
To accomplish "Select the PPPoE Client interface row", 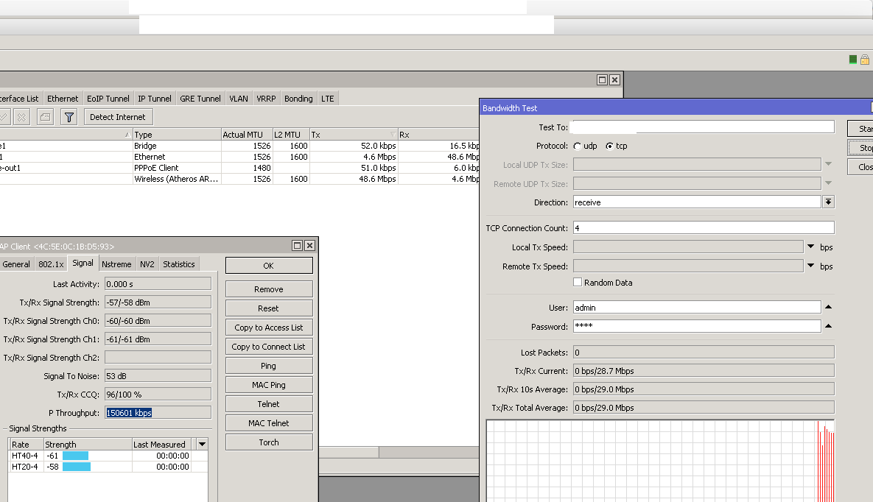I will coord(239,168).
